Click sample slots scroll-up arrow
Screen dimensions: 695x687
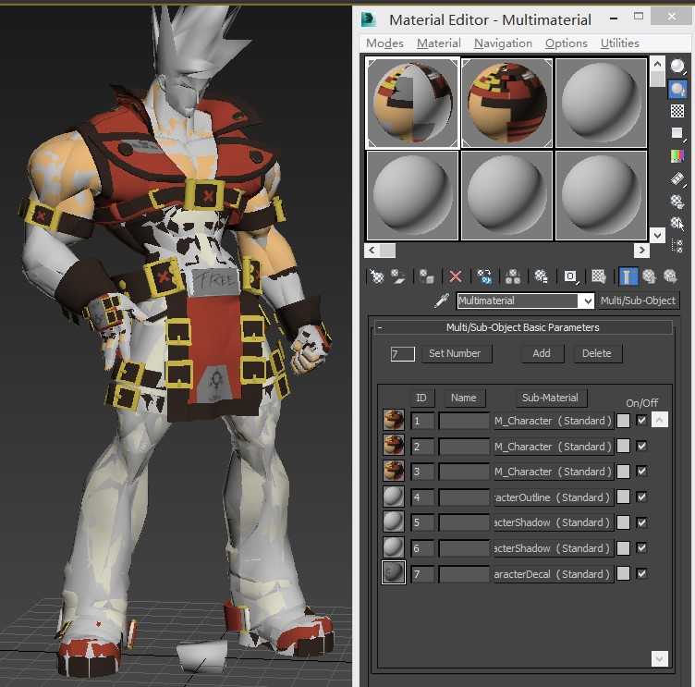coord(657,64)
